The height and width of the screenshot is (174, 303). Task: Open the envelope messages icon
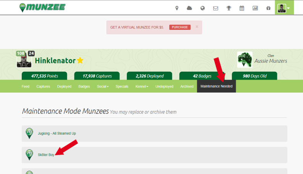(216, 8)
